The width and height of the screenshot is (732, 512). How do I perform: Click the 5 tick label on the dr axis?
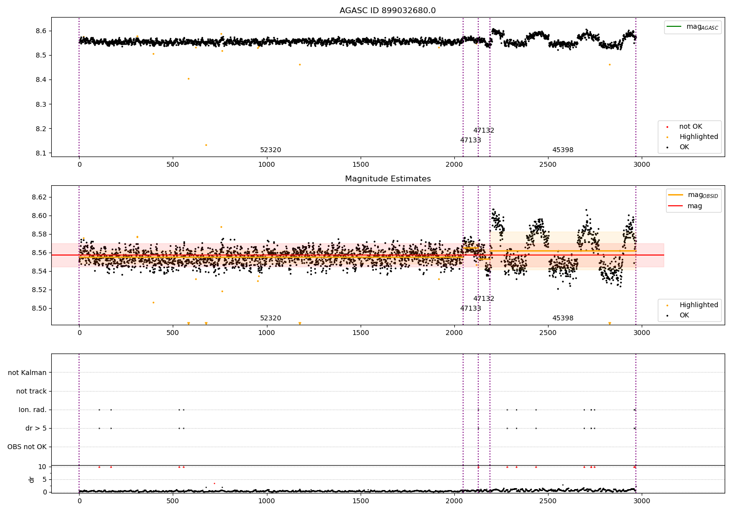pyautogui.click(x=44, y=480)
